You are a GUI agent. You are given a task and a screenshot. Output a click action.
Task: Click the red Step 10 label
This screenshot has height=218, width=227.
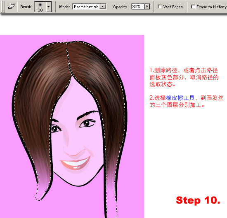tap(198, 200)
